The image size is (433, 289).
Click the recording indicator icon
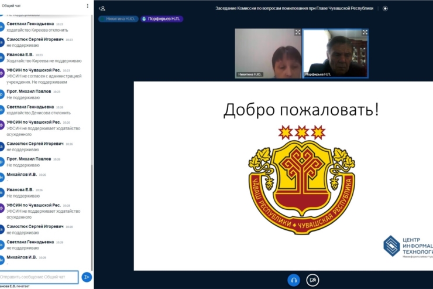click(x=385, y=8)
